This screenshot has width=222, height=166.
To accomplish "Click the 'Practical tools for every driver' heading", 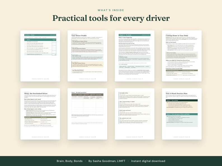I will pos(111,18).
